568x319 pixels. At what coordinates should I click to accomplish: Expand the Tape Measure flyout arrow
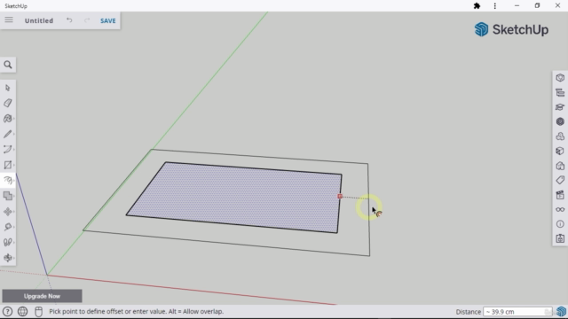[14, 227]
